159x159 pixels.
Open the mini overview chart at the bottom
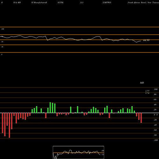point(79,152)
